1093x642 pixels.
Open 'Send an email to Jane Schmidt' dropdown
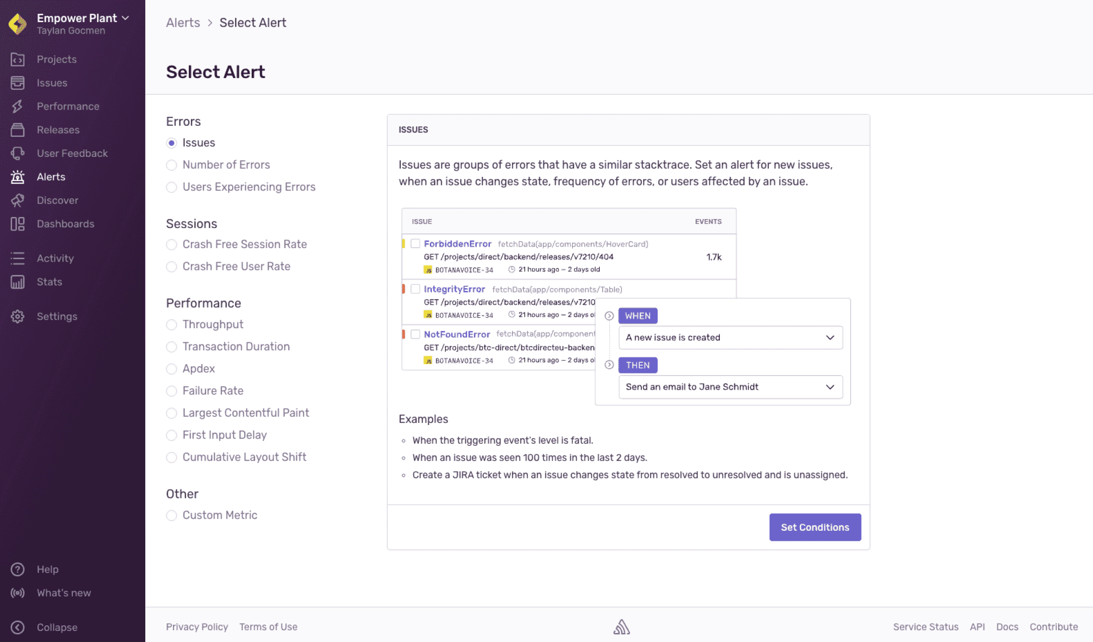(x=731, y=387)
